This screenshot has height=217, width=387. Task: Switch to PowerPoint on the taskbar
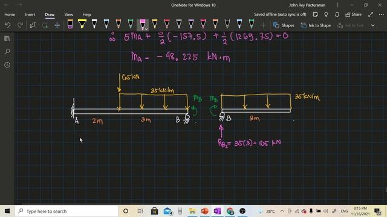pyautogui.click(x=204, y=211)
